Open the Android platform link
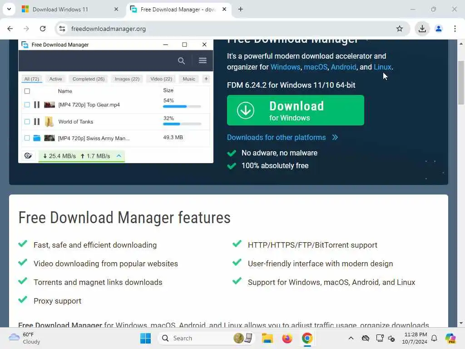The image size is (465, 349). (343, 67)
